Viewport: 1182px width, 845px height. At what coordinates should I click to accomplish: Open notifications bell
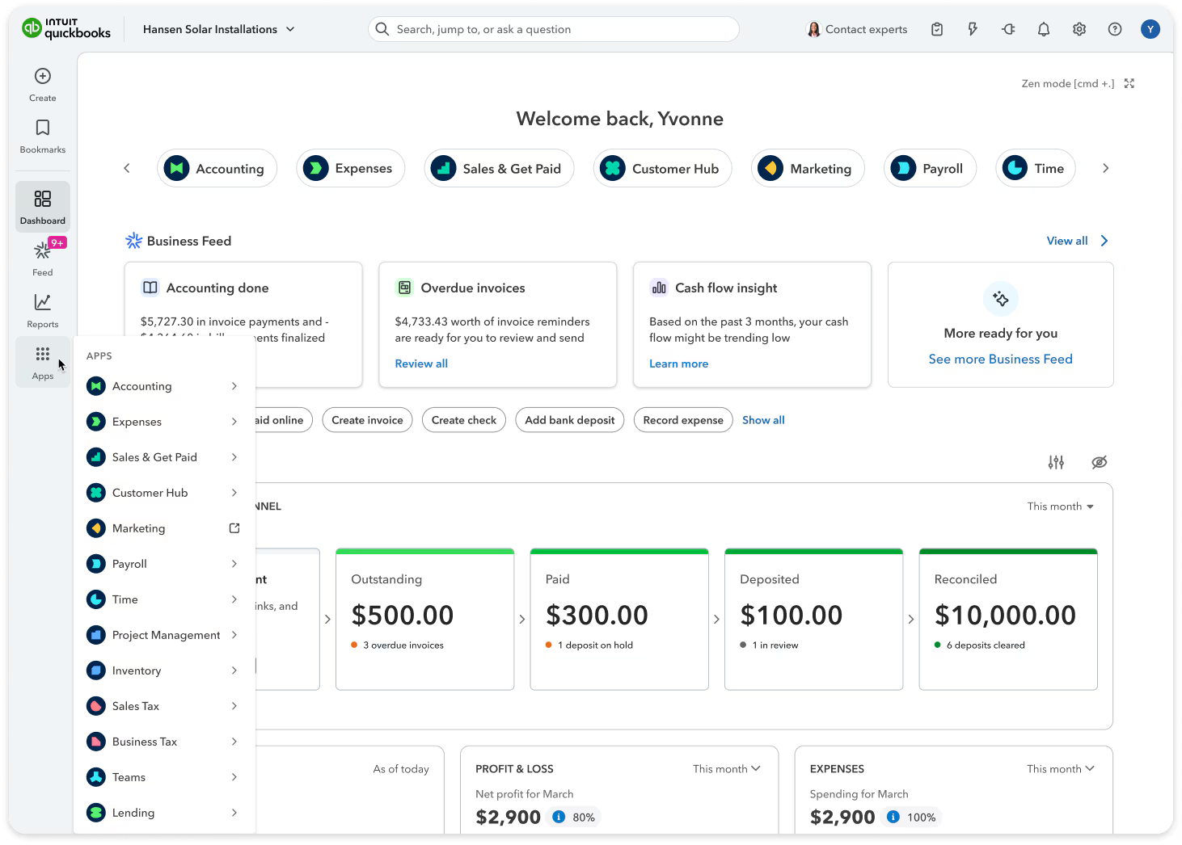(x=1044, y=29)
